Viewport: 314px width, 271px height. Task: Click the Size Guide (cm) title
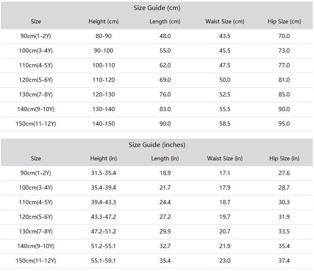pos(157,8)
